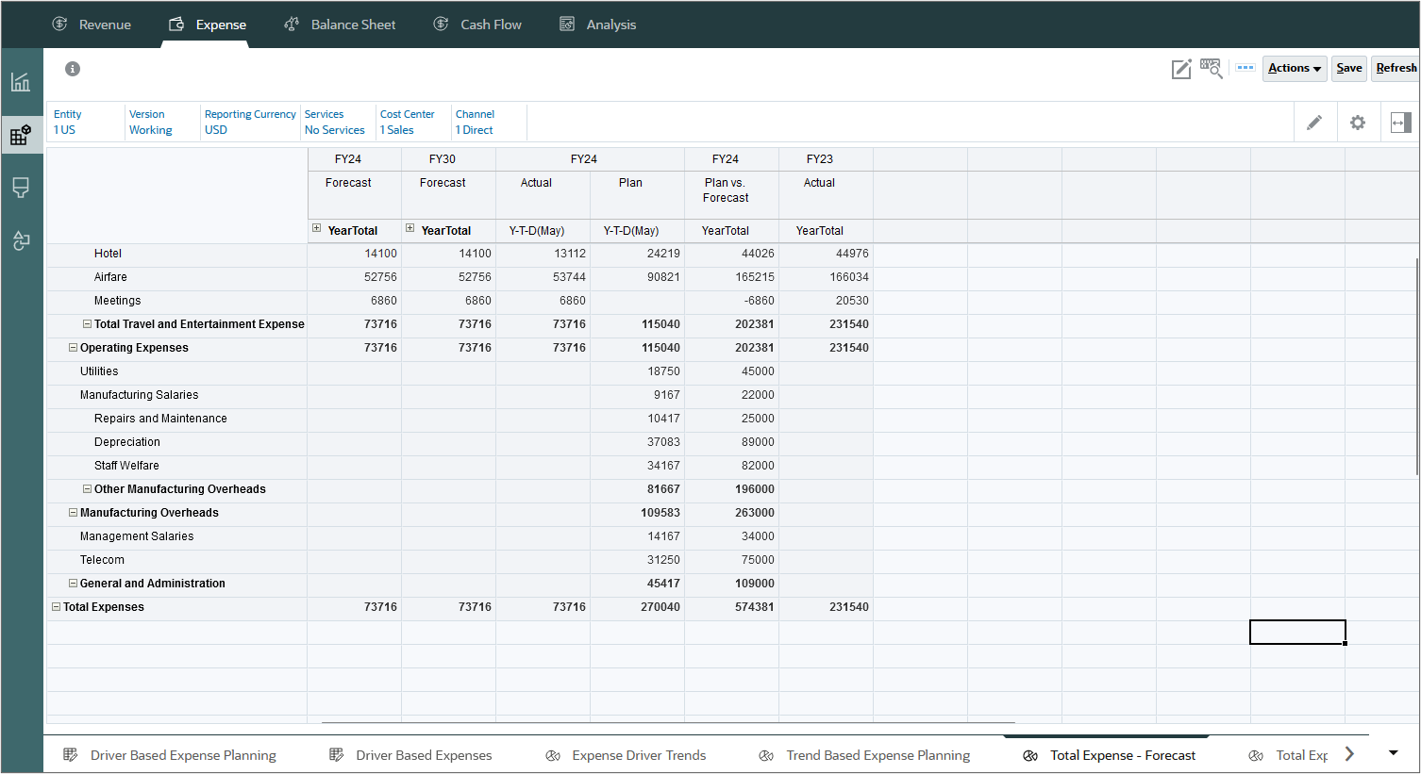
Task: Click the edit form note icon
Action: 1181,69
